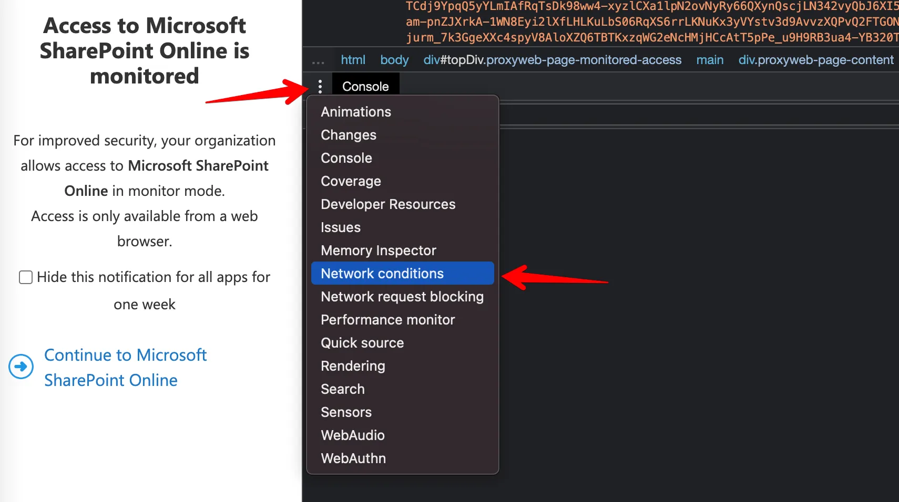
Task: Select div#topDiv breadcrumb node
Action: pyautogui.click(x=552, y=60)
